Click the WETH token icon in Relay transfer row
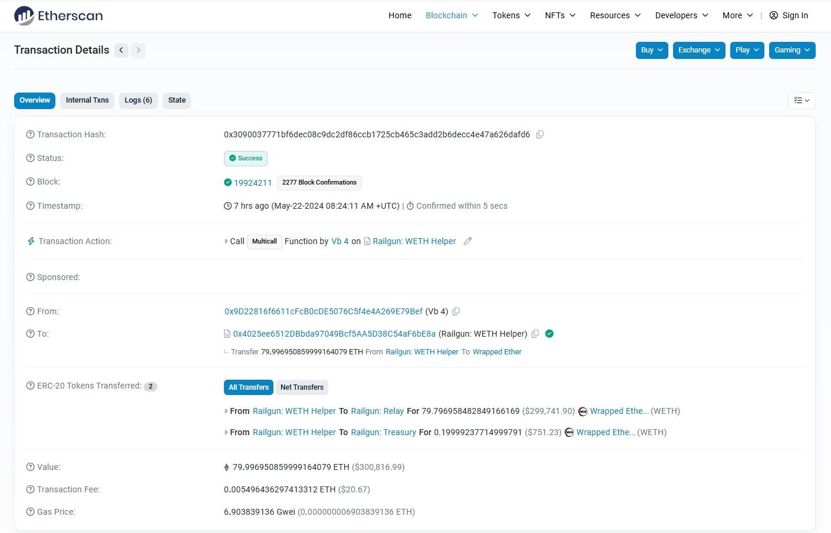The image size is (831, 533). point(583,412)
